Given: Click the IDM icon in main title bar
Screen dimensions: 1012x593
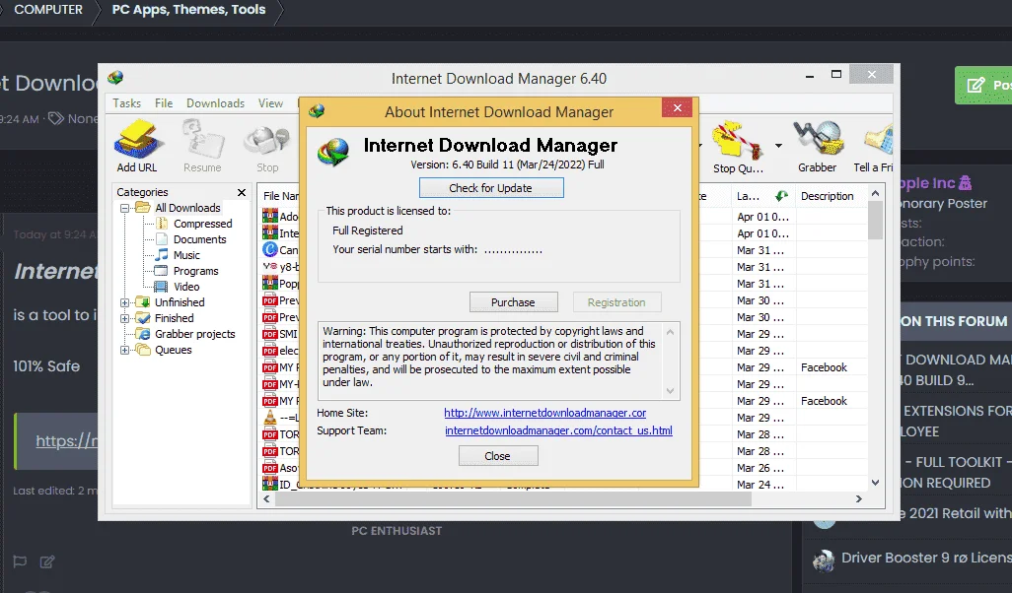Looking at the screenshot, I should pos(115,78).
